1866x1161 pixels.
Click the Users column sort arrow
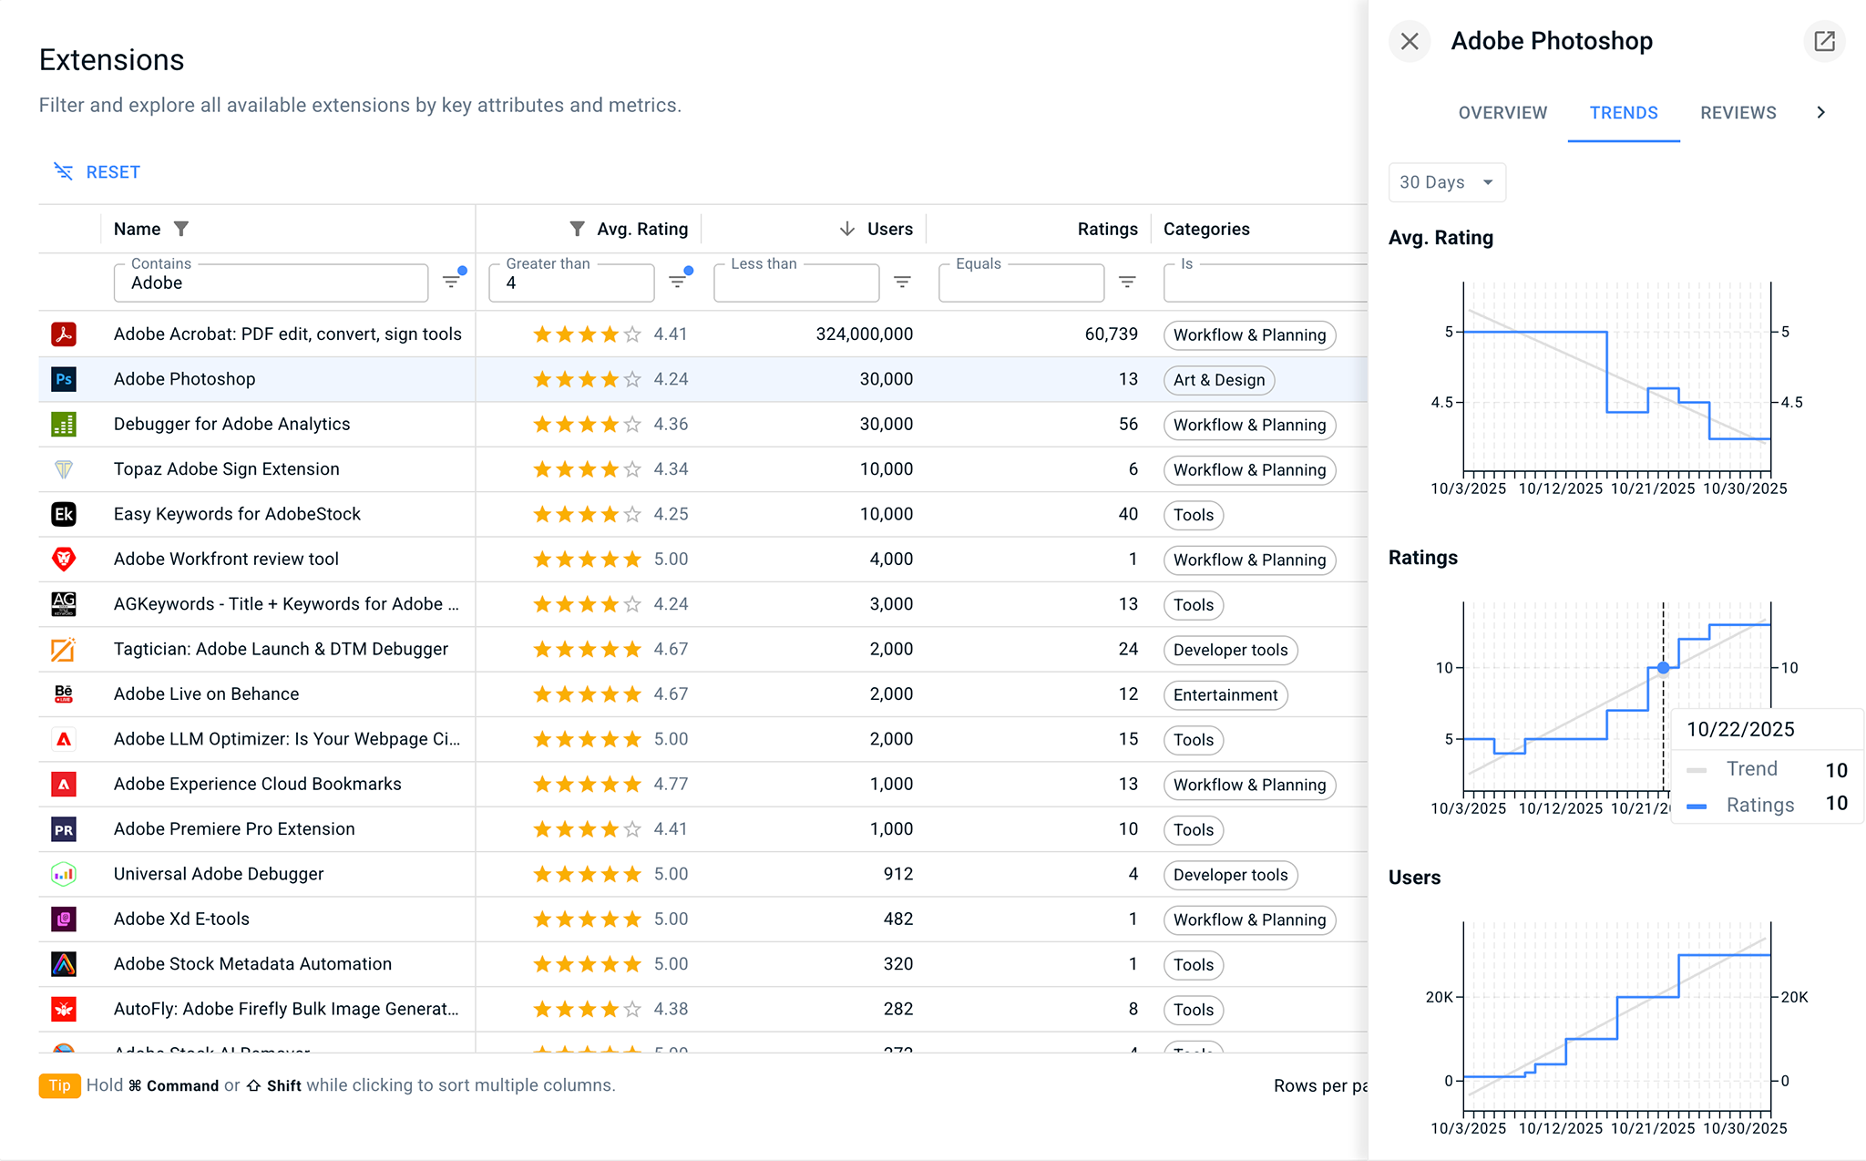(x=846, y=229)
